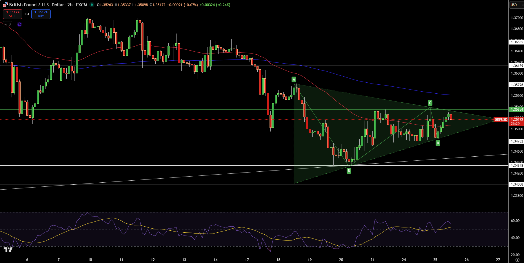Click the 1.36139 horizontal line price label
The image size is (524, 263).
coord(516,66)
